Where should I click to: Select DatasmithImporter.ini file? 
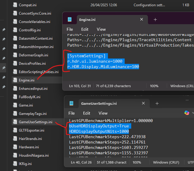pyautogui.click(x=36, y=47)
